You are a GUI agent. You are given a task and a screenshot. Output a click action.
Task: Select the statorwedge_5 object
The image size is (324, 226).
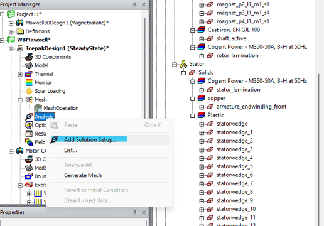point(235,166)
